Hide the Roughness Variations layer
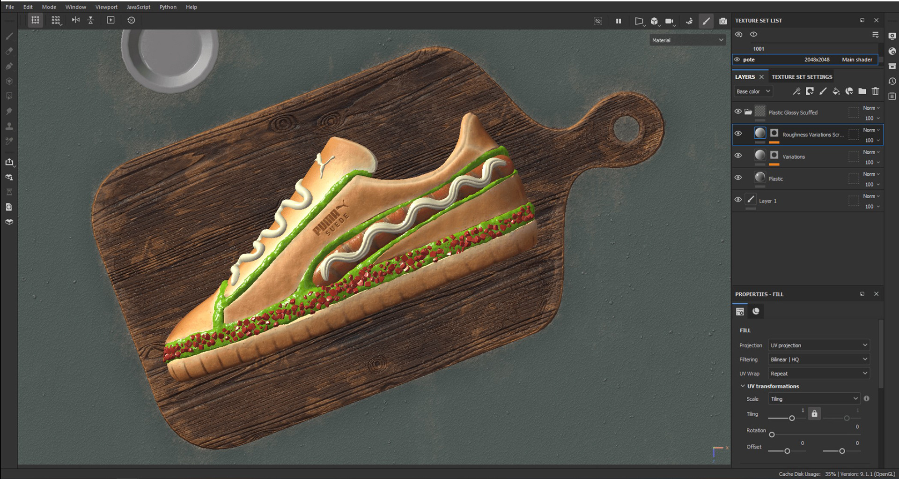 (x=738, y=134)
